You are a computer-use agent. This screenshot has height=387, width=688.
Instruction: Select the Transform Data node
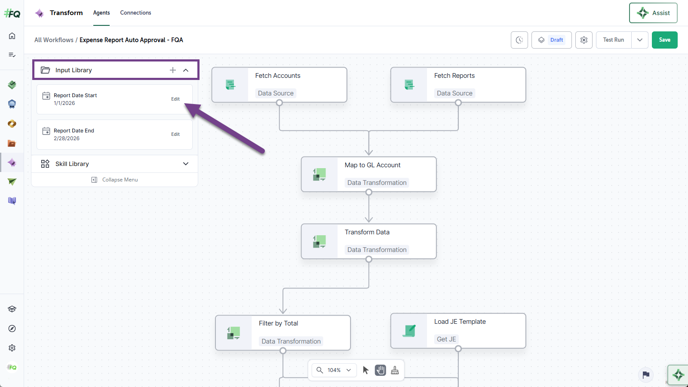click(369, 241)
